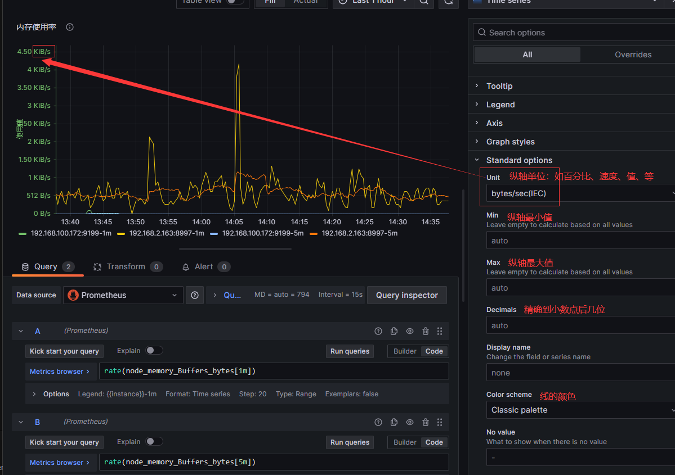Select Code mode for query B
This screenshot has width=675, height=475.
434,442
